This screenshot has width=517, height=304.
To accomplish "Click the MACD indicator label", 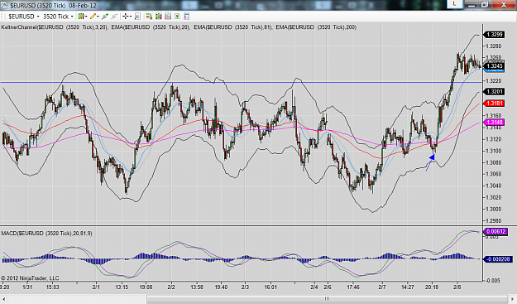I will [47, 234].
